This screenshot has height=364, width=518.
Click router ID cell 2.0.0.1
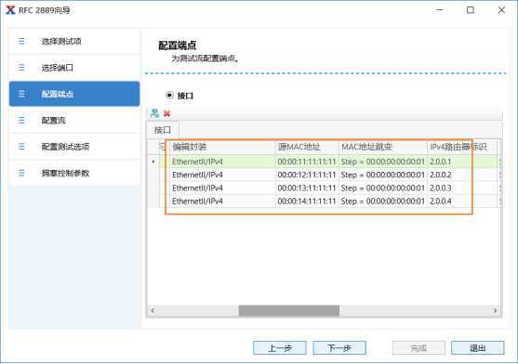click(462, 162)
